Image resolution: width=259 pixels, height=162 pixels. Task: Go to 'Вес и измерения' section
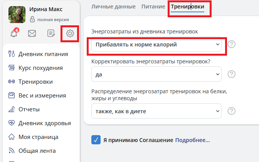(x=42, y=96)
